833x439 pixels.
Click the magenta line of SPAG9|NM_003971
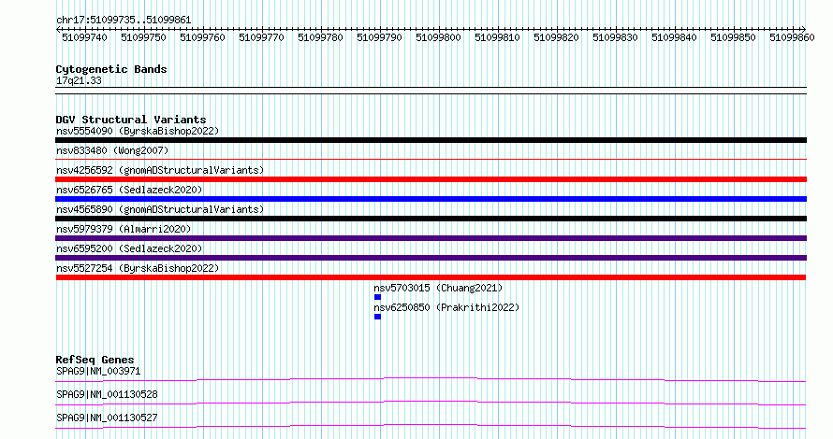(431, 379)
